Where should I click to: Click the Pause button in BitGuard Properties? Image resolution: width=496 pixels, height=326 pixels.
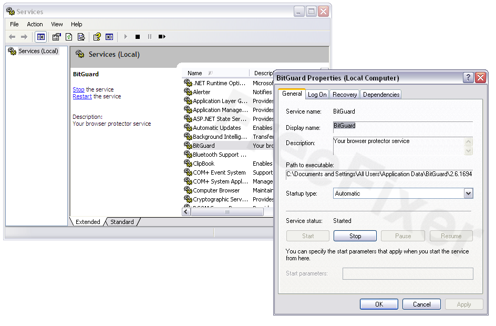[402, 236]
